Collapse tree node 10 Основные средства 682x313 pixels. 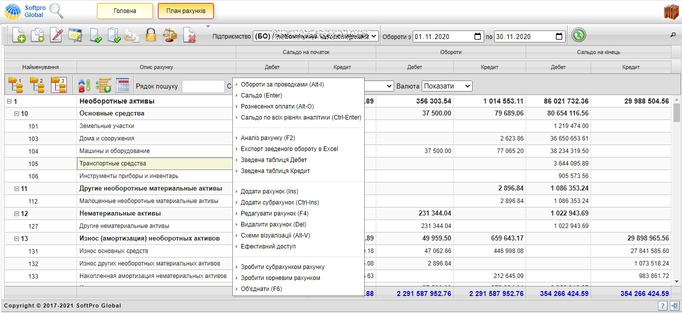(x=16, y=114)
